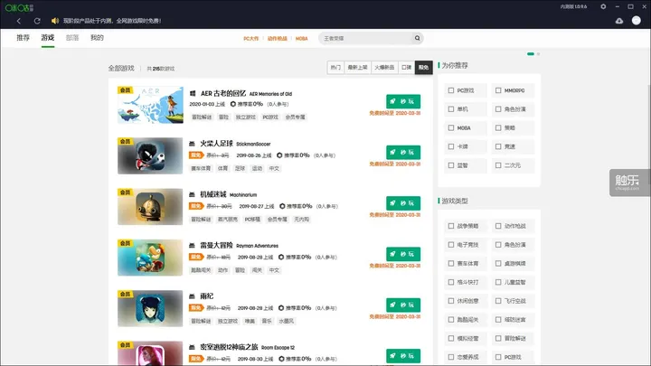The image size is (651, 366).
Task: Open the cloud download icon
Action: click(x=619, y=21)
